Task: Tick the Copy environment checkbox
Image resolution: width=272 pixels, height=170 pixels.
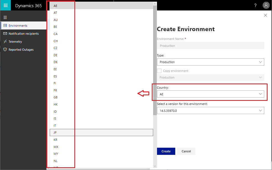Action: 159,71
